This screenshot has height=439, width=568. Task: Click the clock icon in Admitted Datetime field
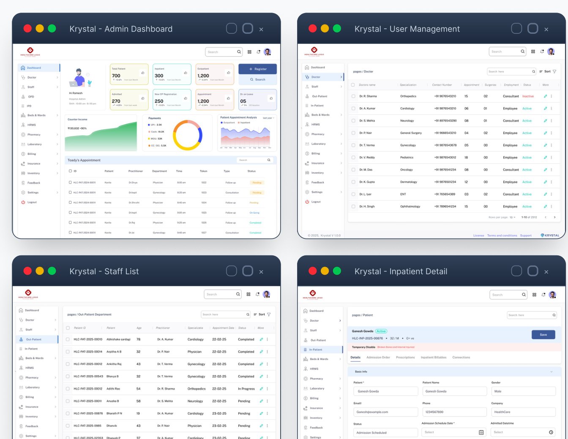(x=551, y=432)
